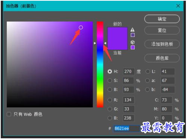This screenshot has height=139, width=187.
Task: Select the Lab L radio button
Action: [x=148, y=72]
